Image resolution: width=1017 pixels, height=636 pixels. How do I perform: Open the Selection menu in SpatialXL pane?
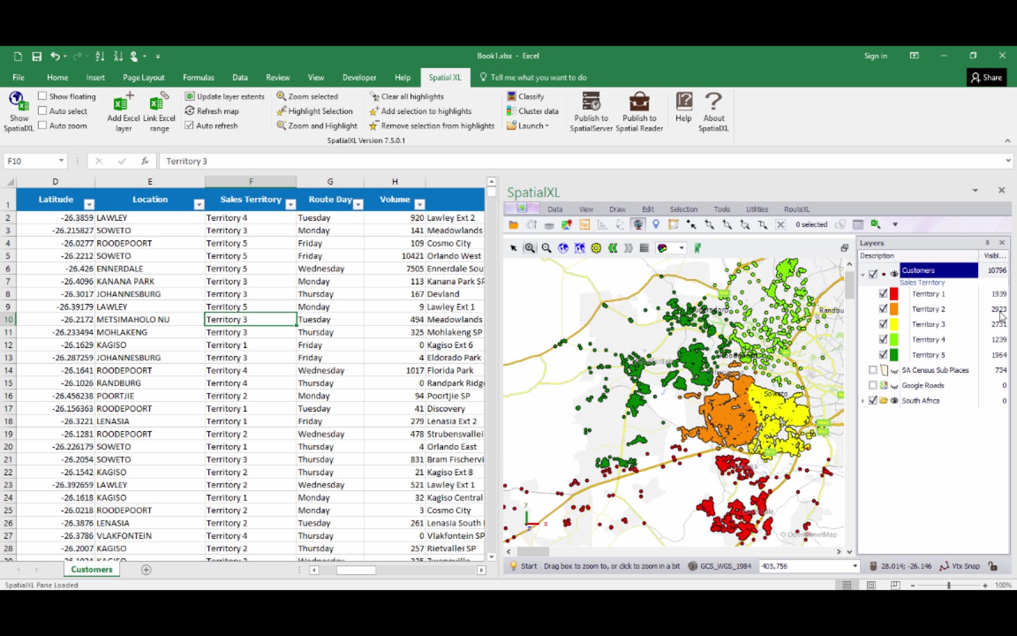coord(683,209)
